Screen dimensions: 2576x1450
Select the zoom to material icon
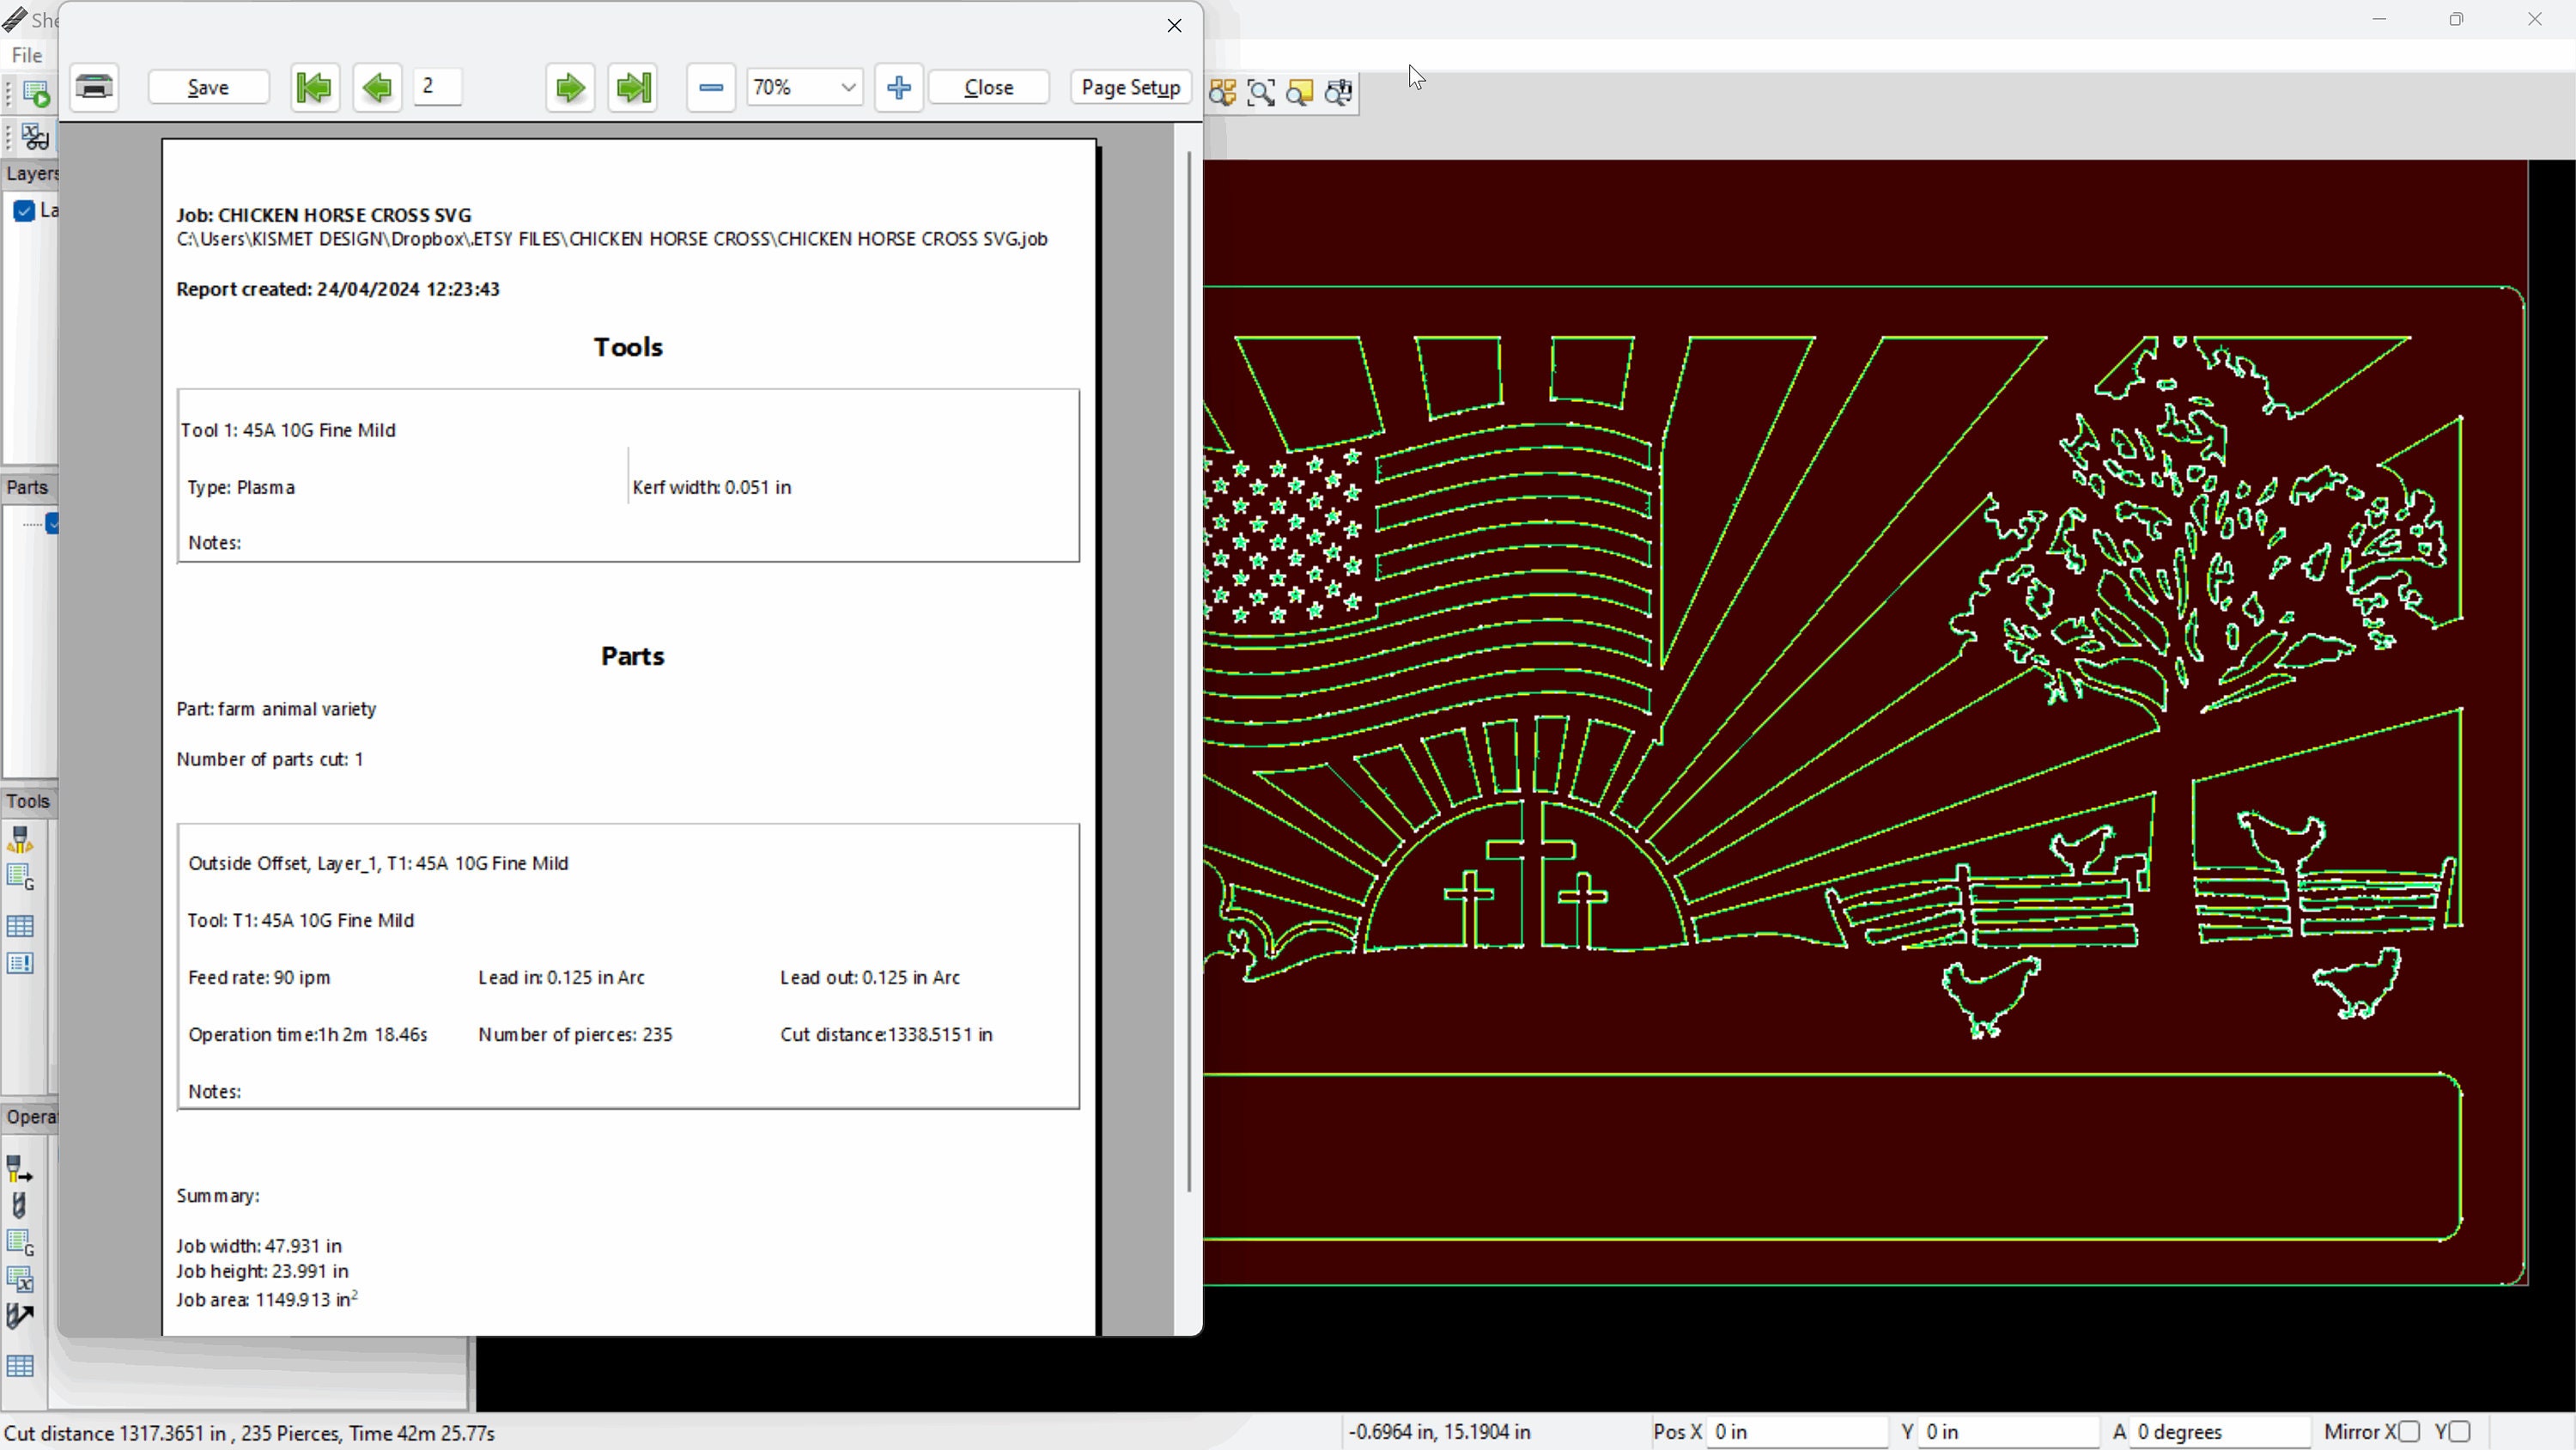click(x=1300, y=92)
